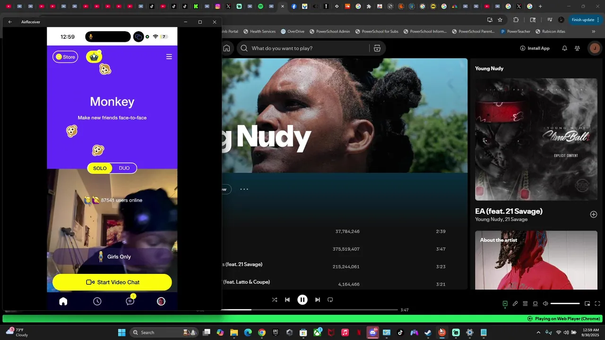Image resolution: width=605 pixels, height=340 pixels.
Task: Open Steam from taskbar
Action: [x=428, y=332]
